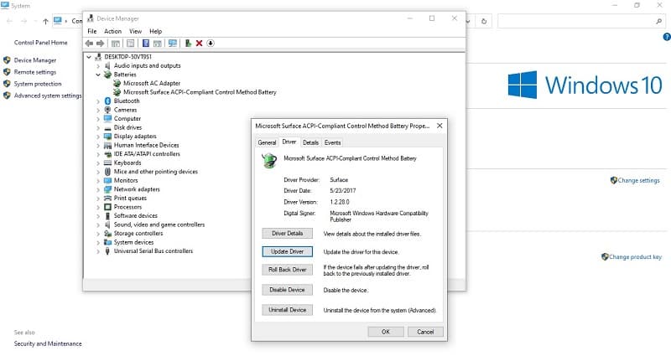Image resolution: width=671 pixels, height=356 pixels.
Task: Expand the Display adapters node
Action: tap(98, 137)
